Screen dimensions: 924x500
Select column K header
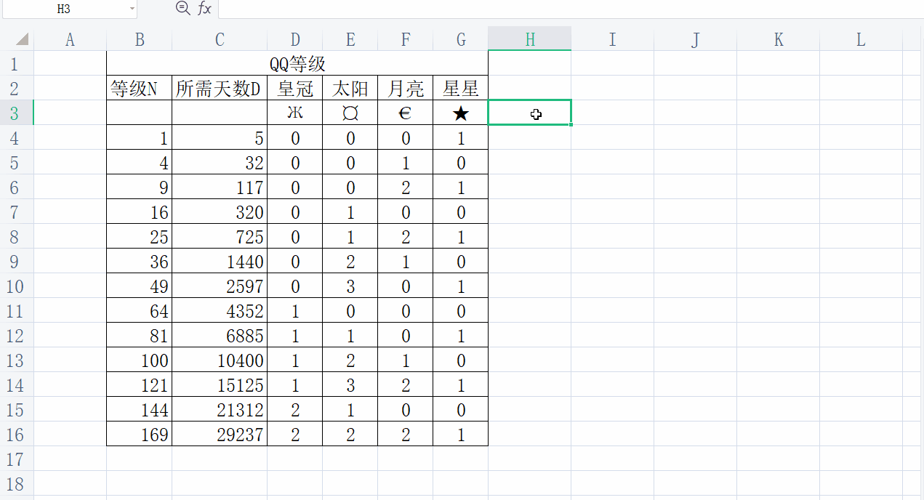click(x=778, y=39)
